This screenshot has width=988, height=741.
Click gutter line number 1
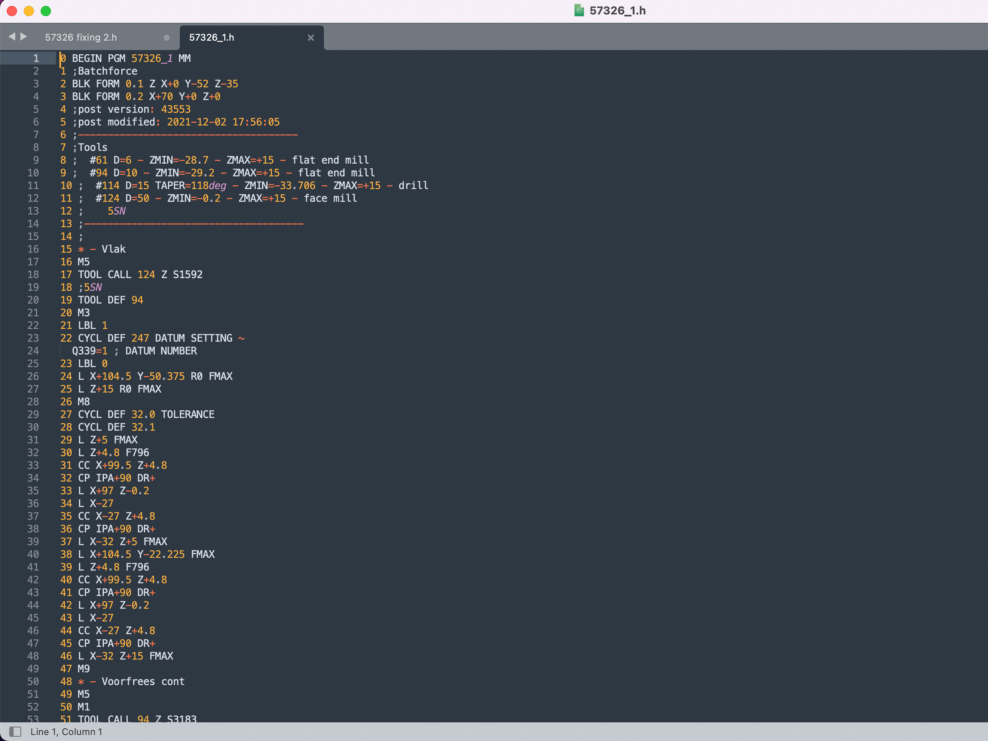[x=36, y=59]
